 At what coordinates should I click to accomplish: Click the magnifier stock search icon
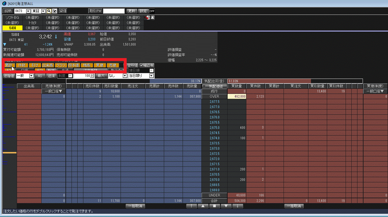(x=49, y=11)
